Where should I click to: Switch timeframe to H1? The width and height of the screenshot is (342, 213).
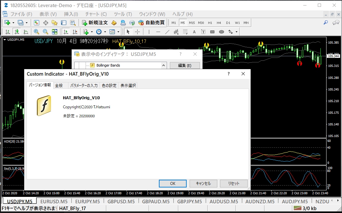point(210,23)
